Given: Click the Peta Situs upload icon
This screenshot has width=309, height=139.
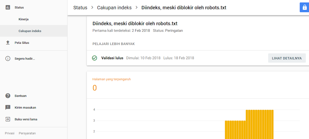Looking at the screenshot, I should pyautogui.click(x=8, y=42).
